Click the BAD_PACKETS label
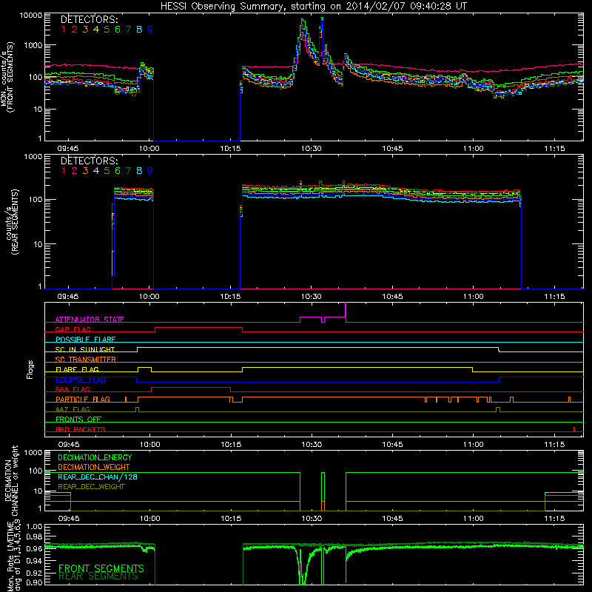The image size is (592, 592). pos(81,429)
